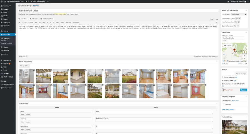The width and height of the screenshot is (250, 134).
Task: Open the Wovax sidebar item
Action: [6, 47]
